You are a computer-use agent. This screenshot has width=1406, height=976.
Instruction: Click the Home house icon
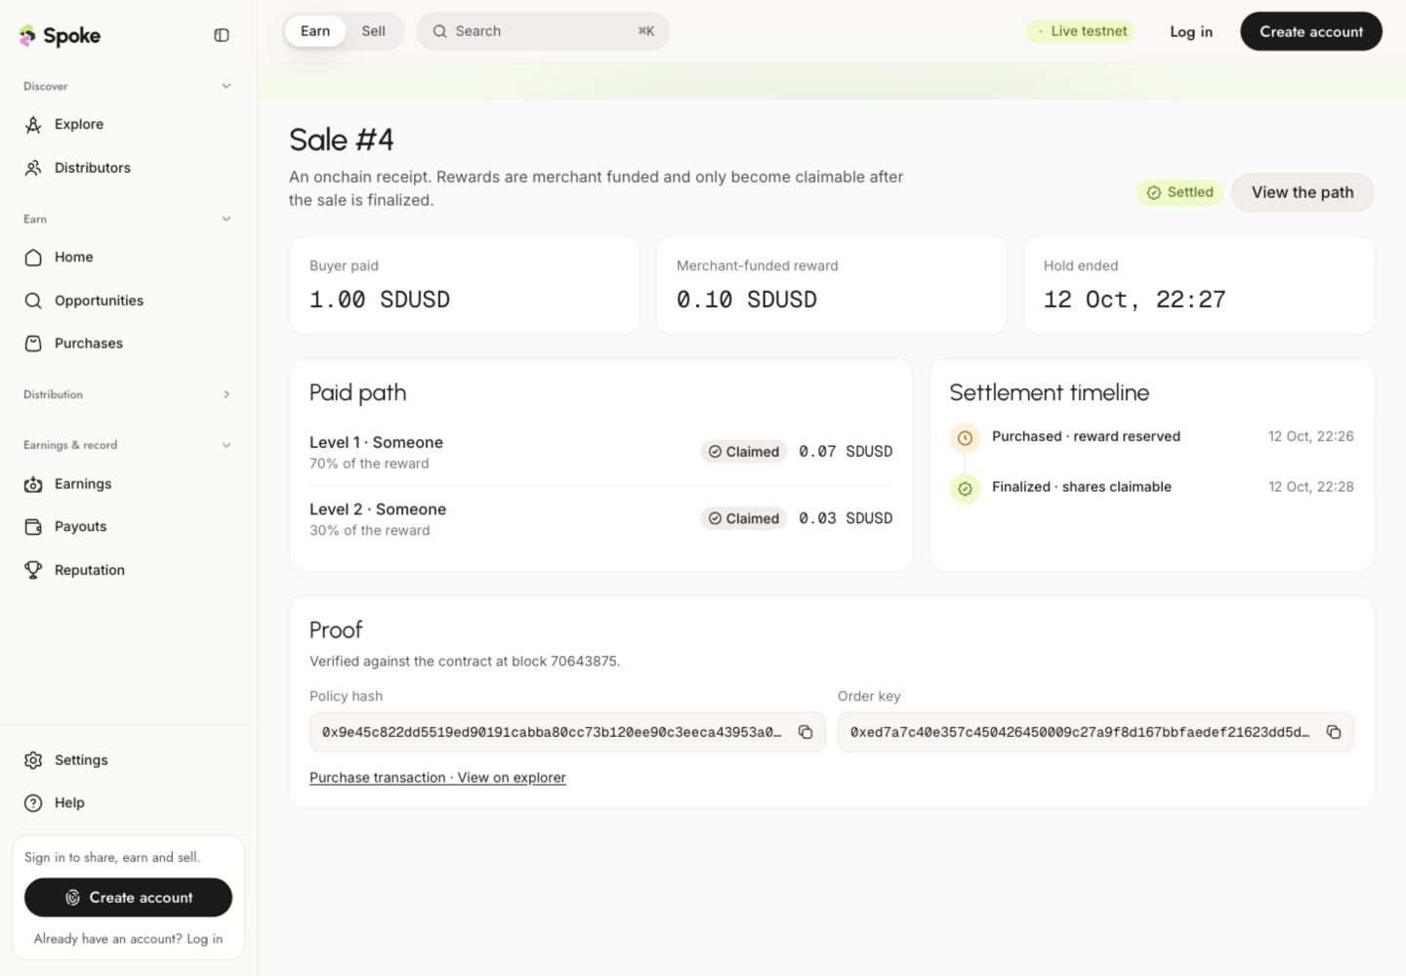click(33, 258)
